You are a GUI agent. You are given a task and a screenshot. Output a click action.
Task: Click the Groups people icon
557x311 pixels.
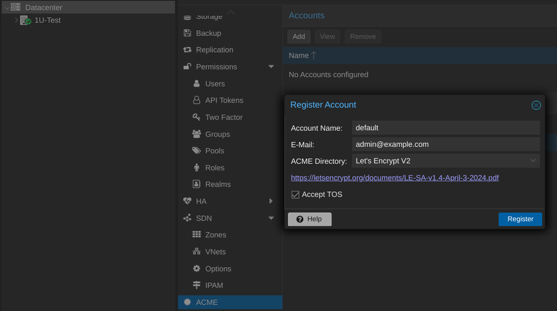point(197,134)
